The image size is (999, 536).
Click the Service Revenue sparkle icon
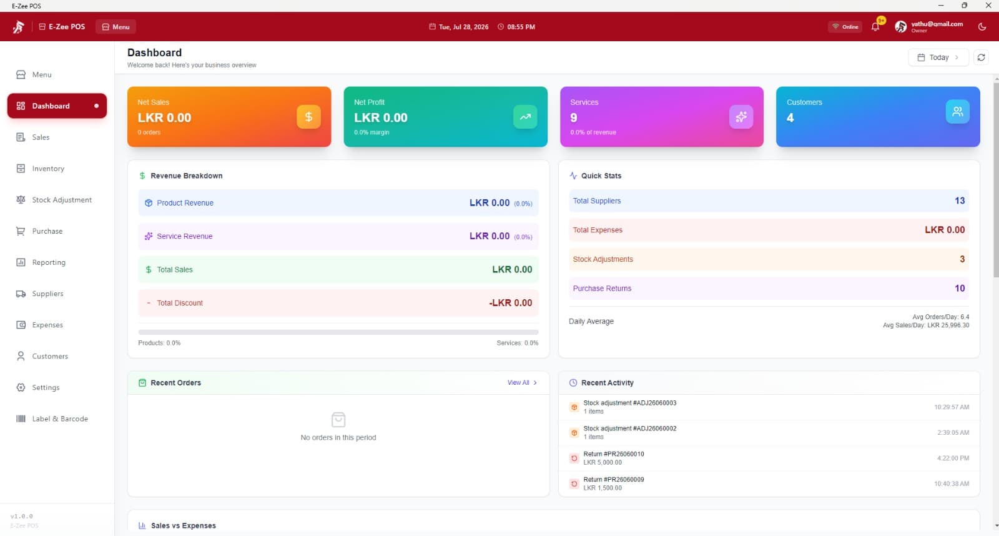(x=149, y=236)
